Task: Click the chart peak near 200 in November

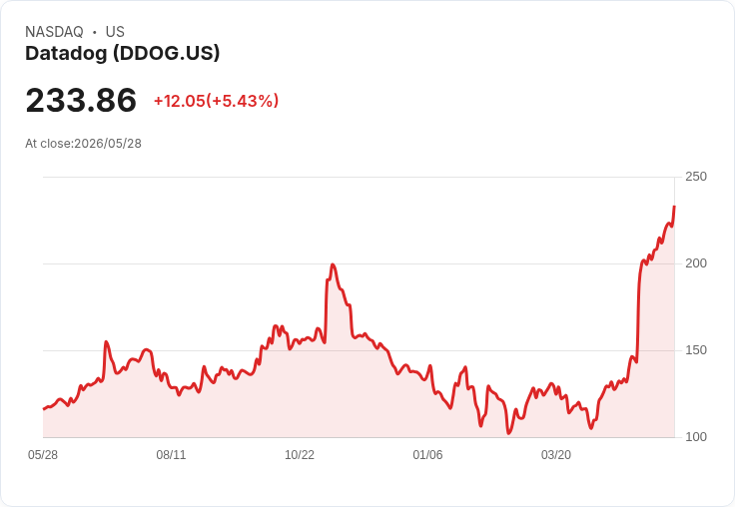Action: click(333, 264)
